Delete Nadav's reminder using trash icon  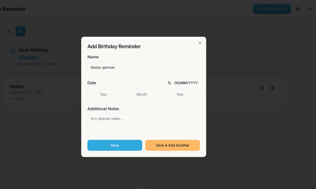[273, 88]
